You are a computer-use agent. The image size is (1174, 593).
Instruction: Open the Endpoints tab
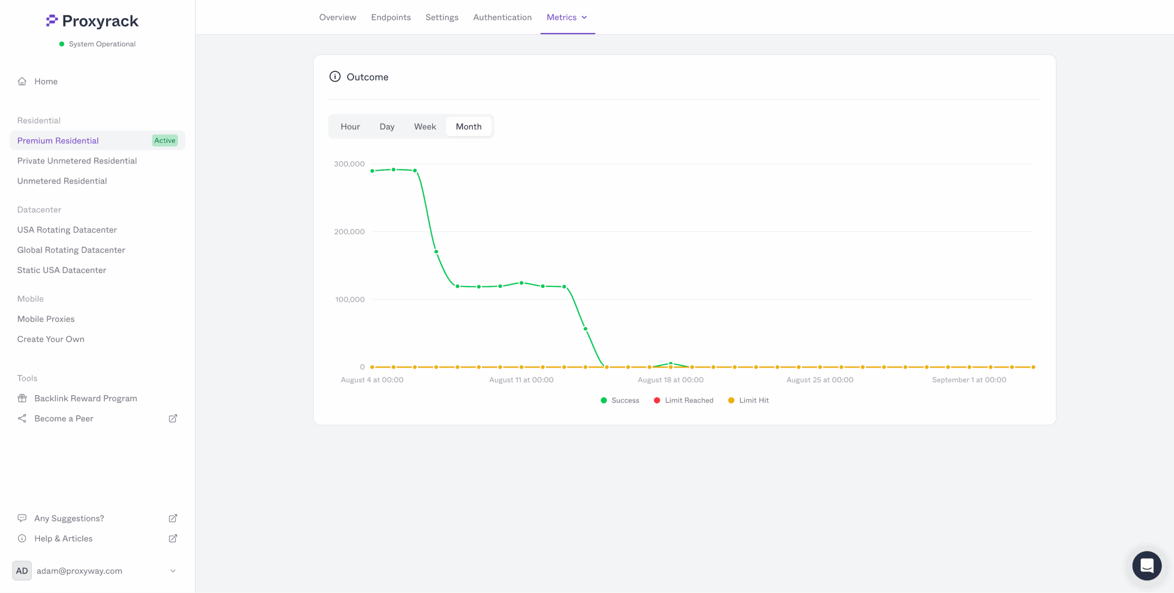click(x=391, y=17)
